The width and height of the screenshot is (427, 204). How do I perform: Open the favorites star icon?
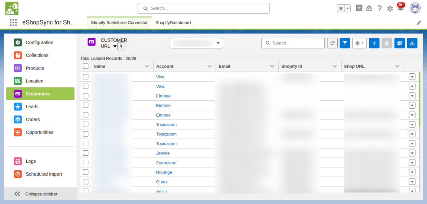point(341,8)
